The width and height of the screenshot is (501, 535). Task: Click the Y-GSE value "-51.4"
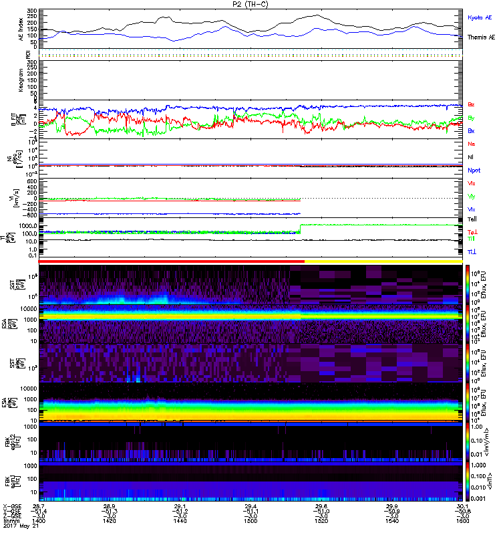coord(39,511)
